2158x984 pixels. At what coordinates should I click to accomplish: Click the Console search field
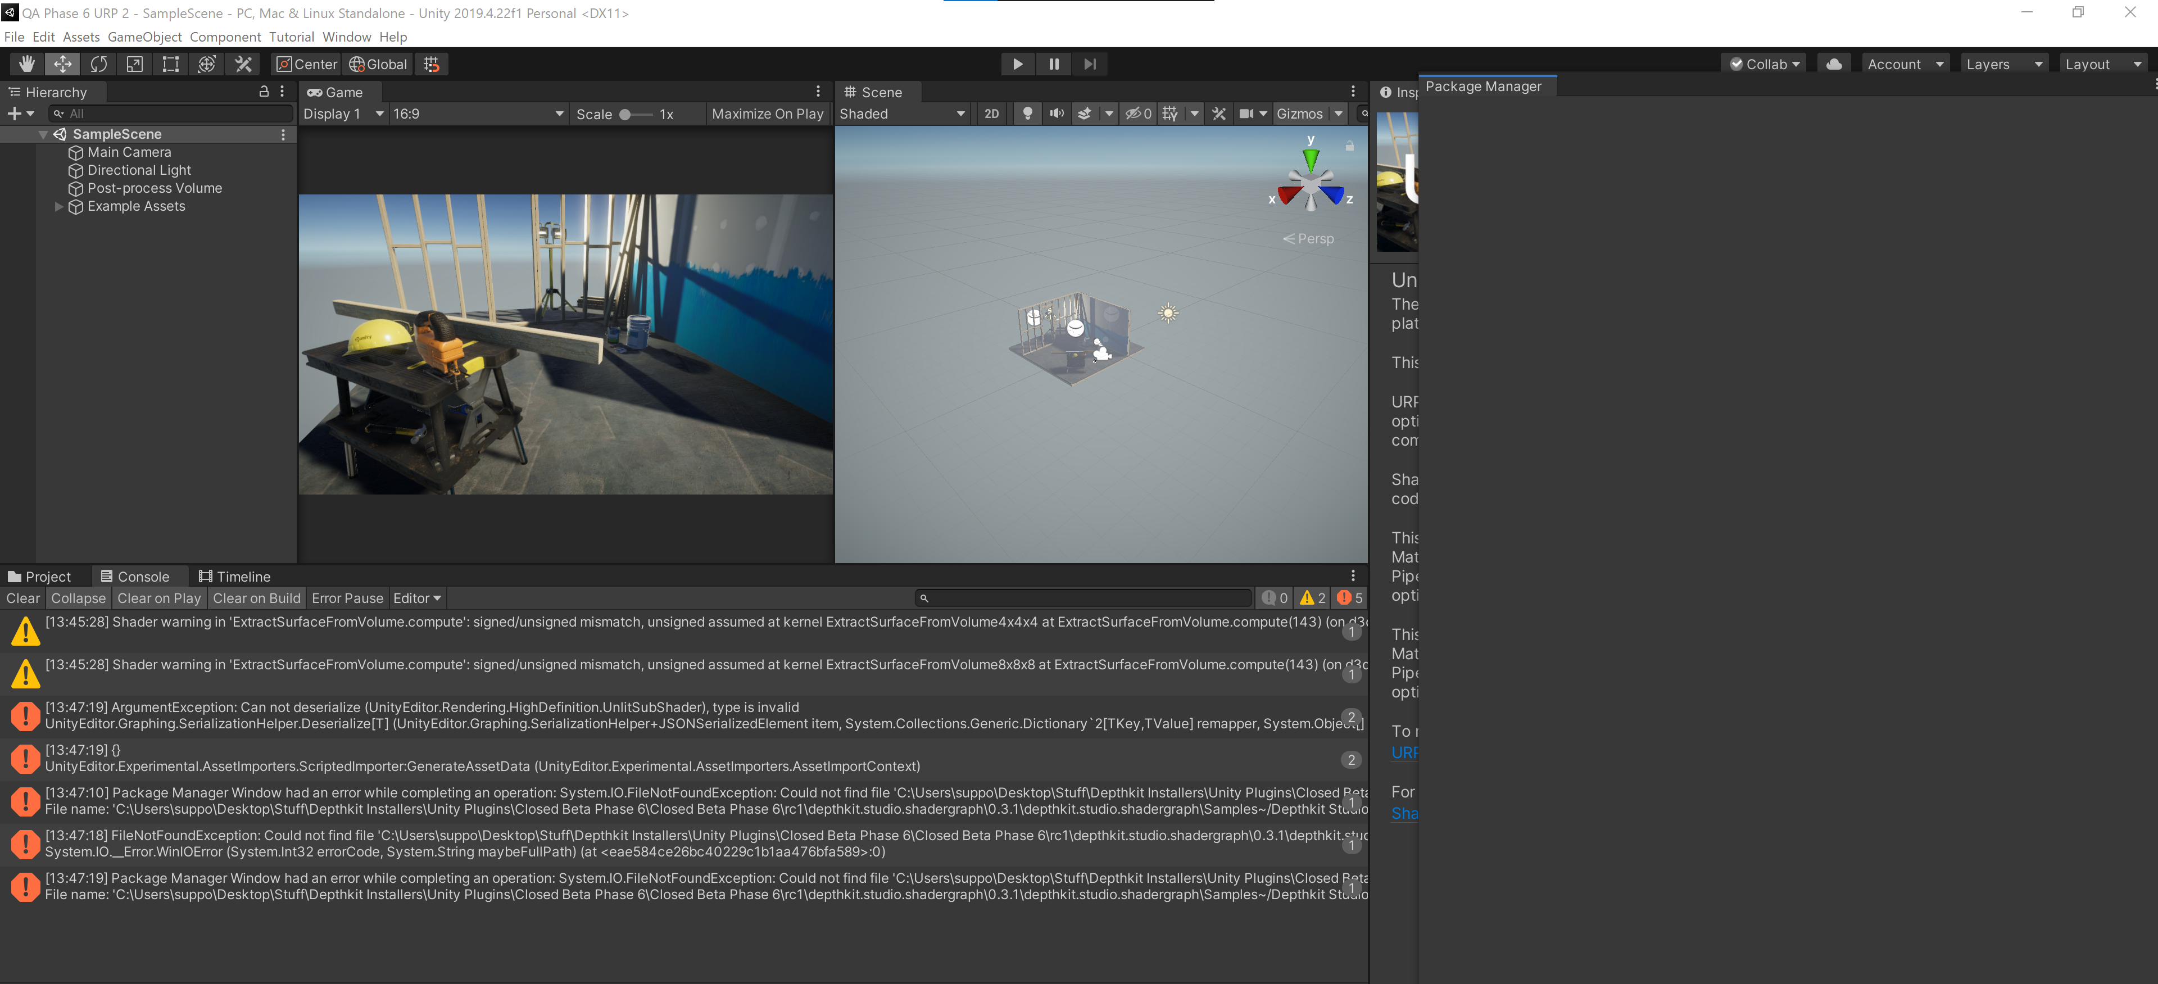(1085, 598)
